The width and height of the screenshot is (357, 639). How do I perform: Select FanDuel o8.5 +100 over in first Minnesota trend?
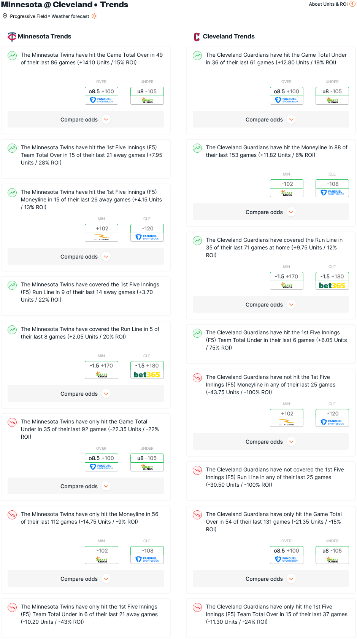(102, 96)
